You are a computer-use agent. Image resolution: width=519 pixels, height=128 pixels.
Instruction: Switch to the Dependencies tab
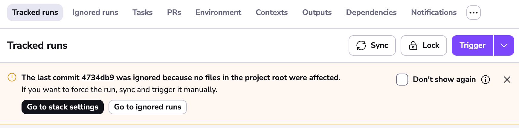(x=371, y=13)
